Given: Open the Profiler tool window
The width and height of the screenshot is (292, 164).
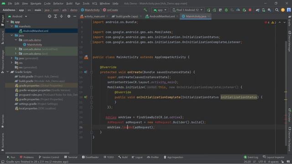Looking at the screenshot, I should [153, 157].
